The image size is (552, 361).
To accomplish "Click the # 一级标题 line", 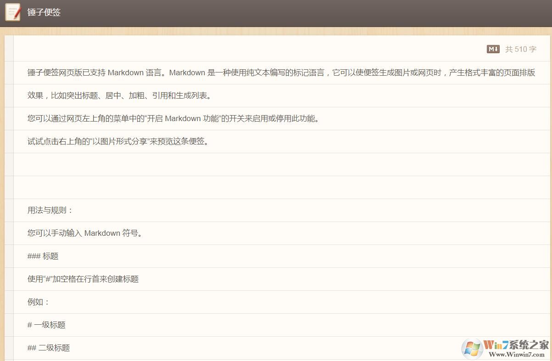I will point(46,325).
